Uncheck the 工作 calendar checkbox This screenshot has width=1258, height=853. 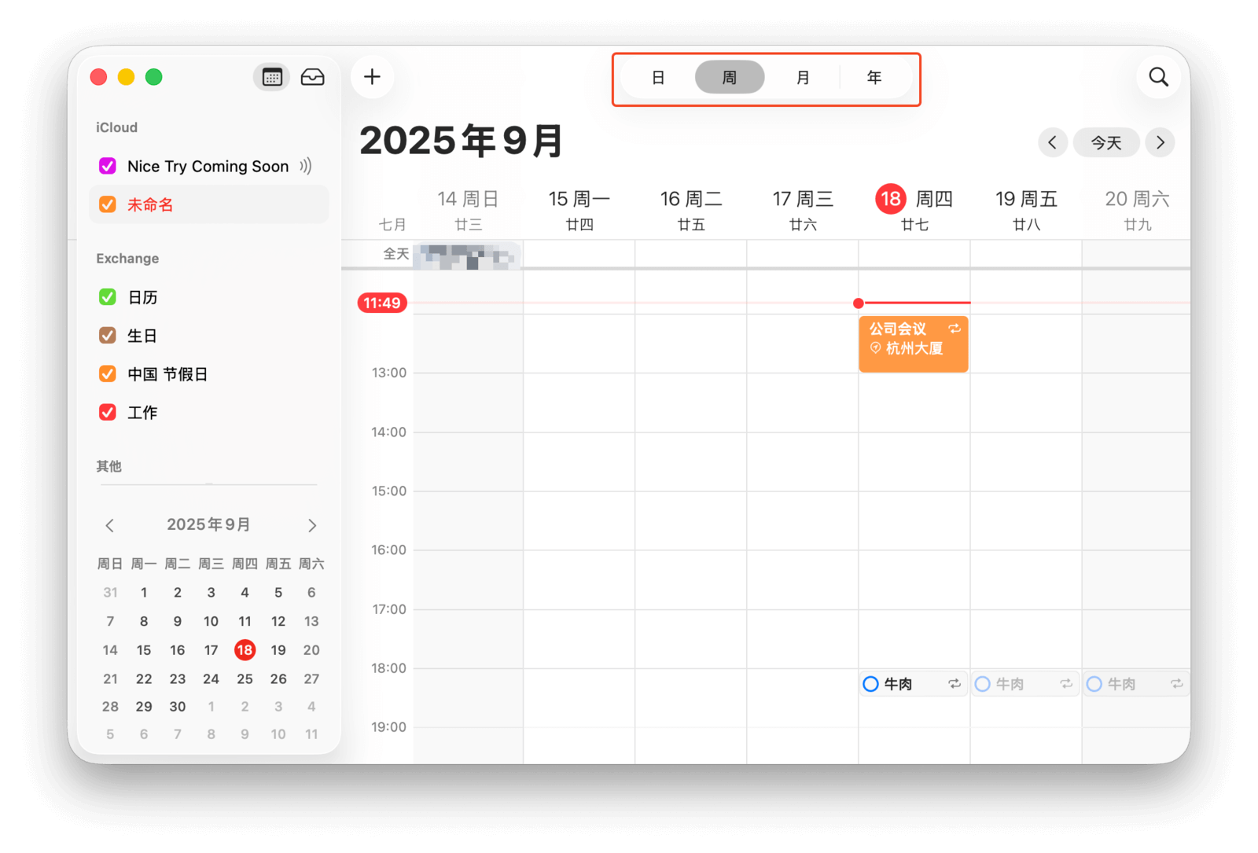click(108, 412)
